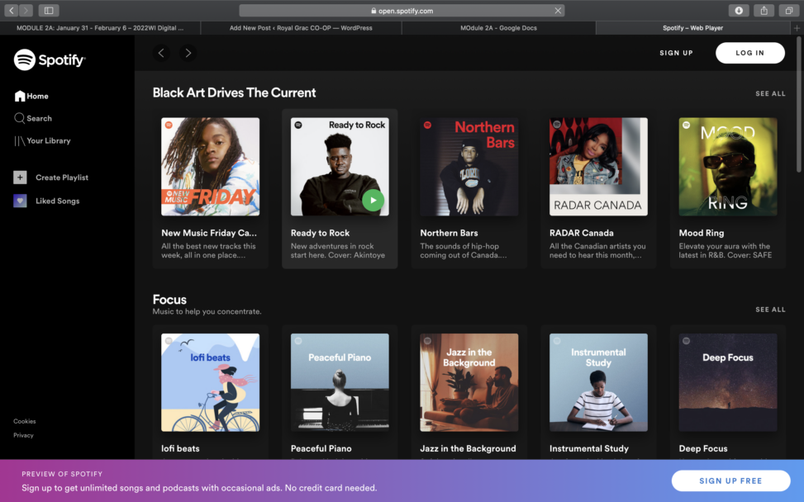804x502 pixels.
Task: Click the Your Library sidebar label
Action: 49,141
